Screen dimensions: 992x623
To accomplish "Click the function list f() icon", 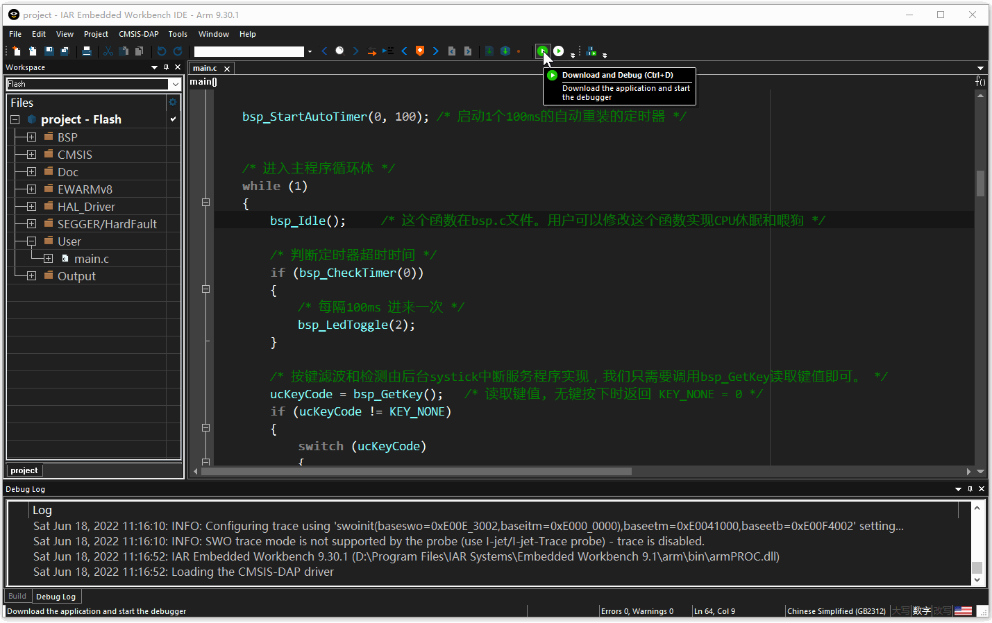I will click(x=980, y=81).
